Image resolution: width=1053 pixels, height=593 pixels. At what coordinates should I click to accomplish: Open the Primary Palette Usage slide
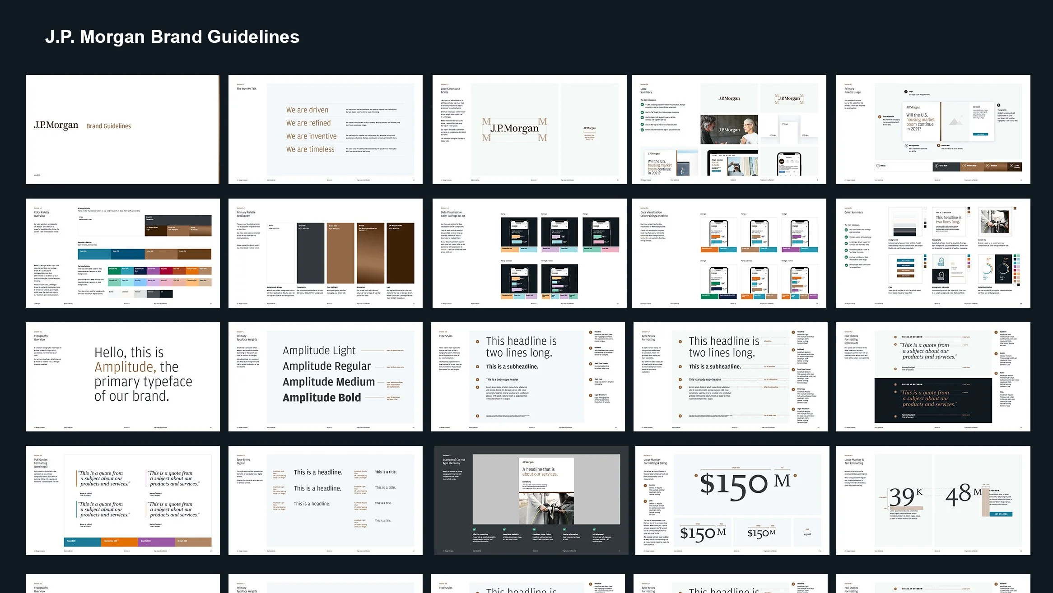933,130
